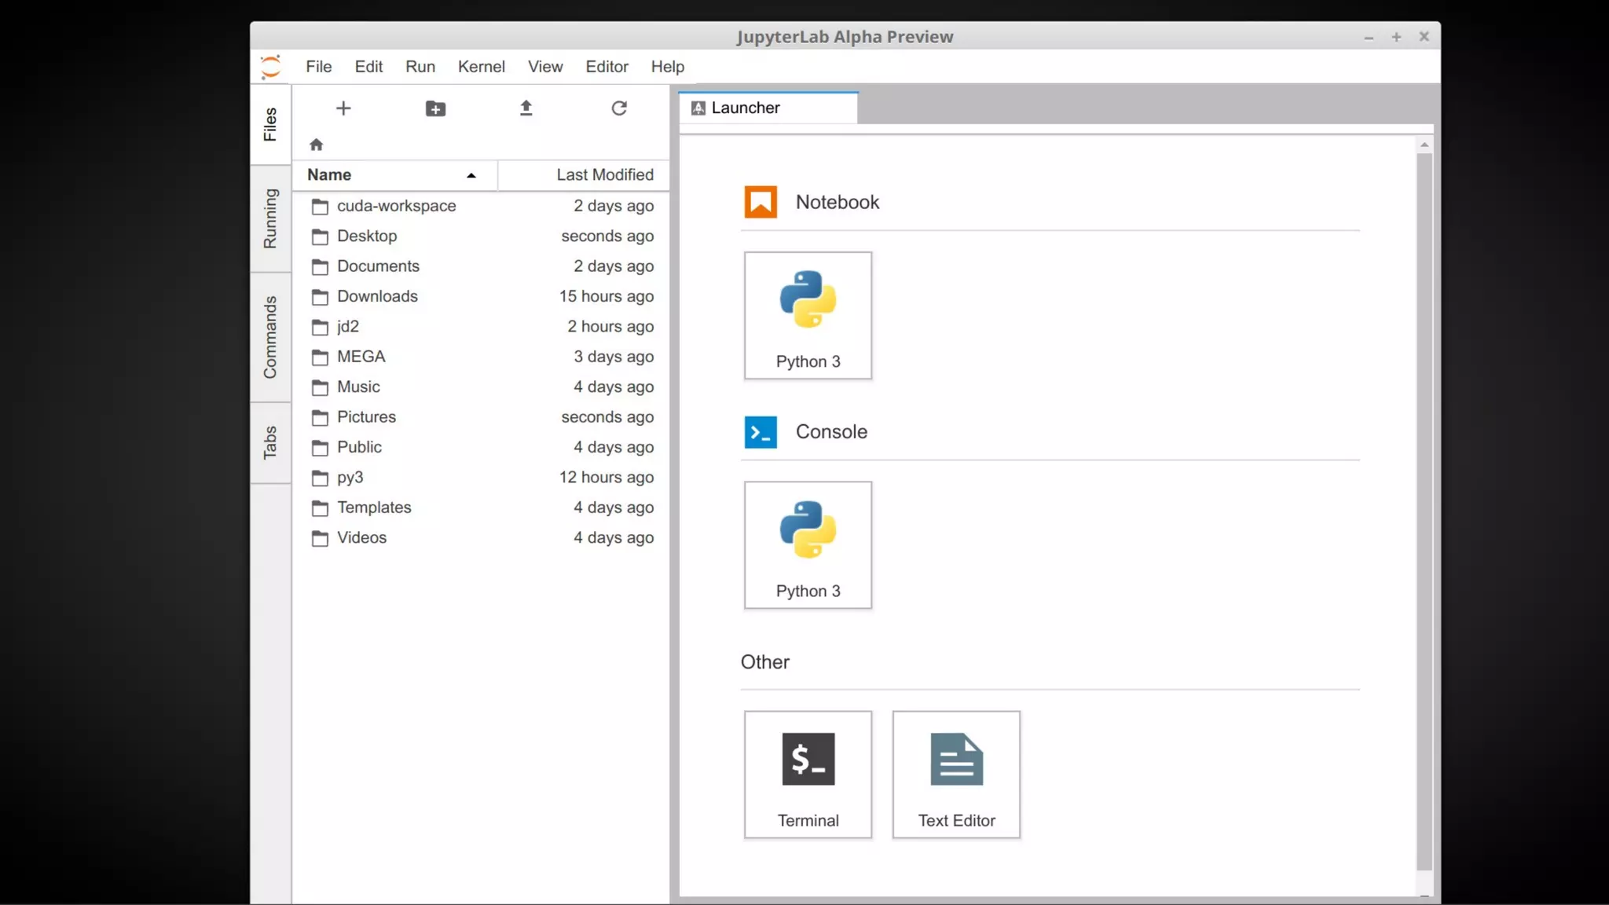Screen dimensions: 1609x905
Task: Click the Videos folder icon
Action: pos(320,538)
